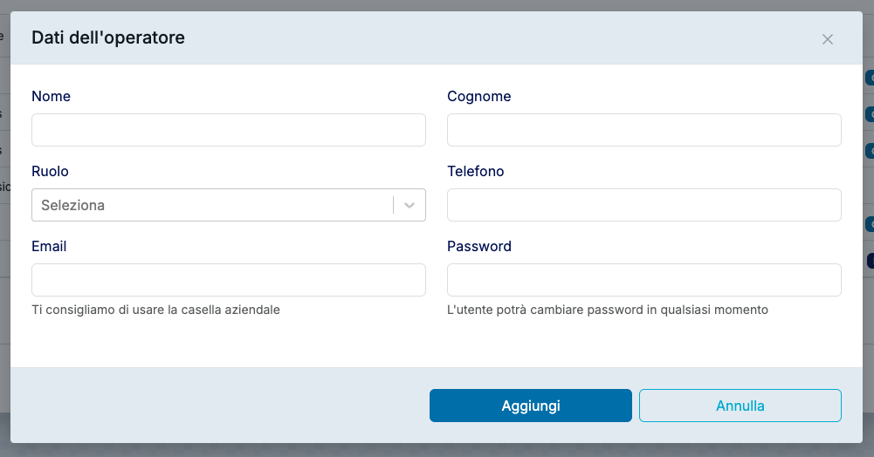This screenshot has width=874, height=457.
Task: Open the Ruolo Seleziona dropdown
Action: coord(211,205)
